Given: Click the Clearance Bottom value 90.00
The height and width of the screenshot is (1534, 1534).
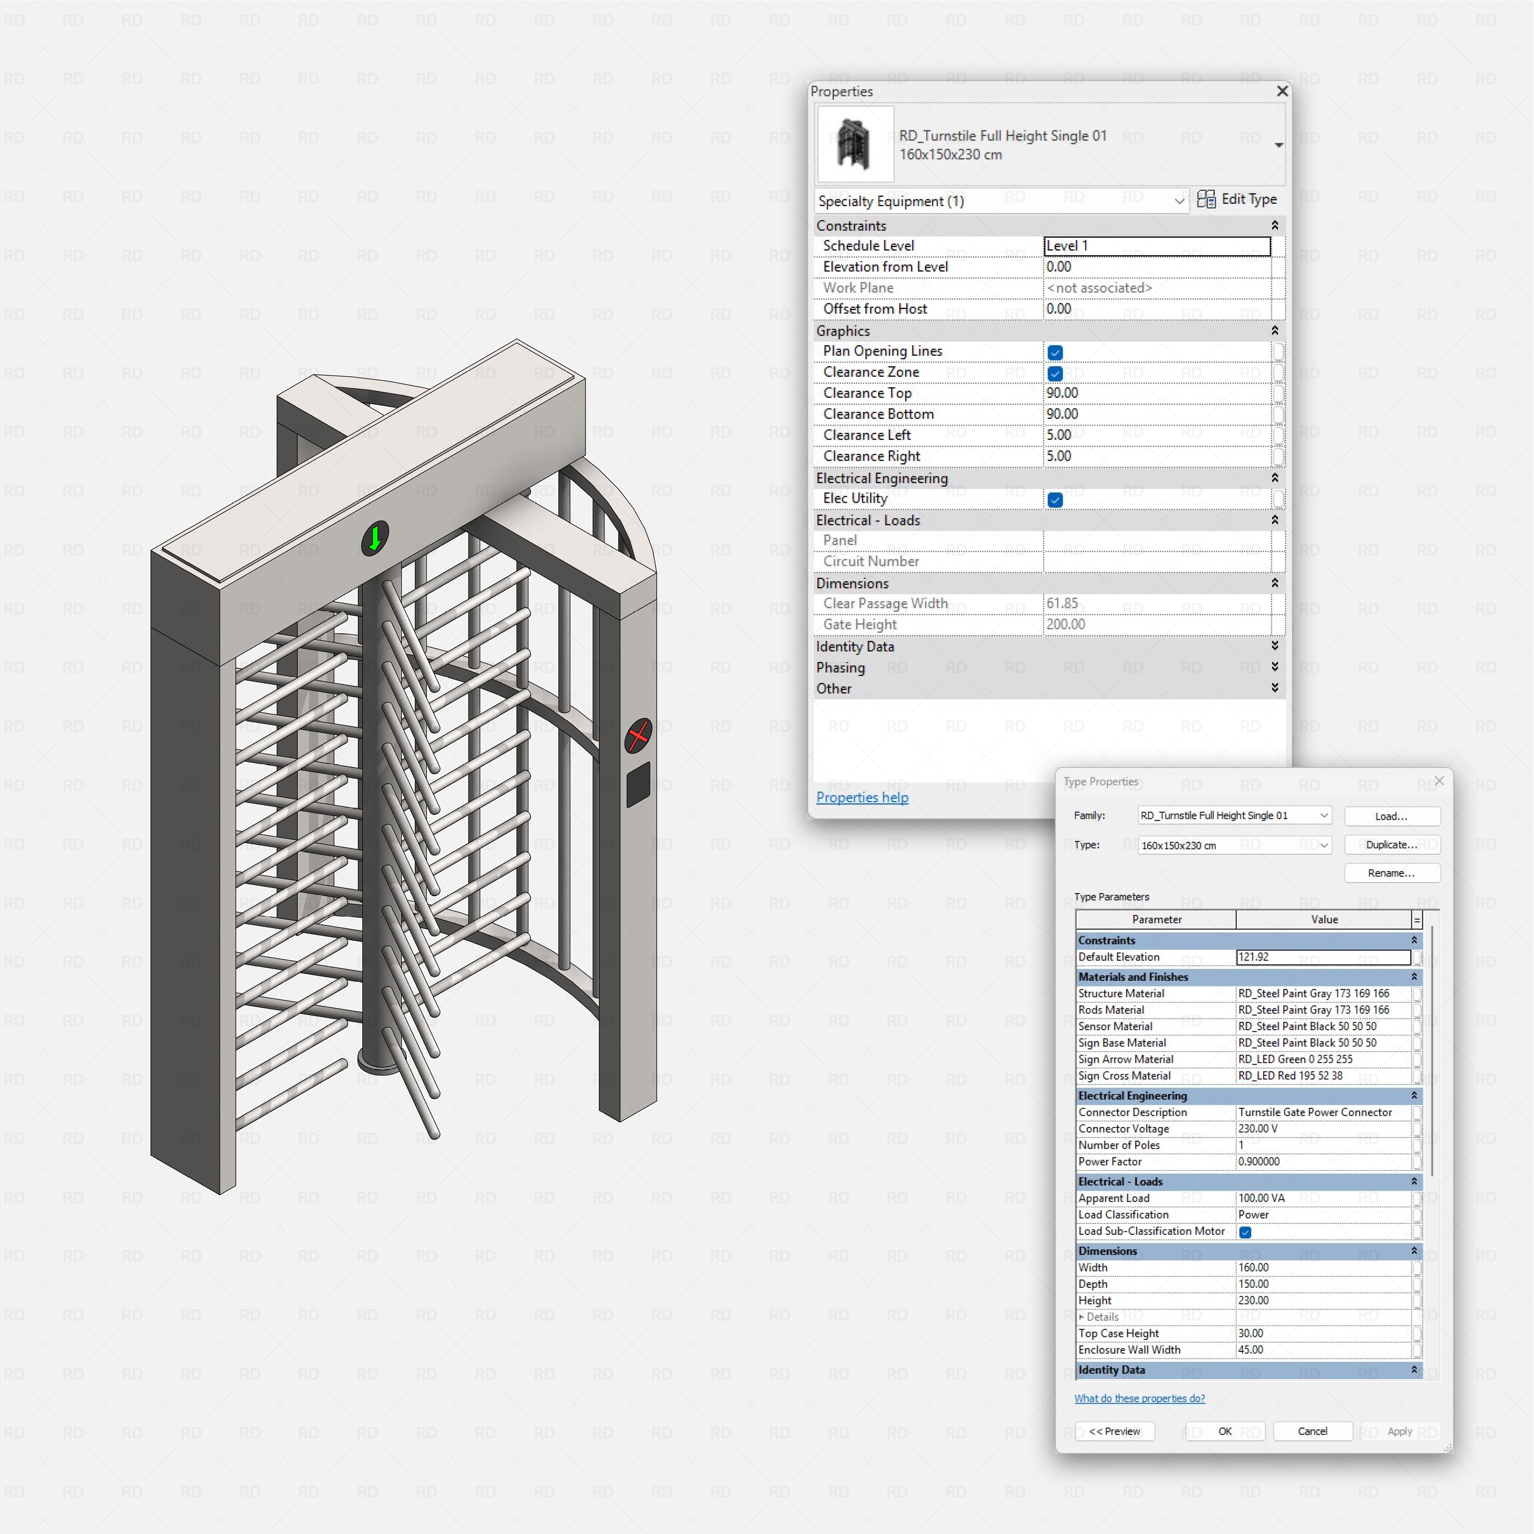Looking at the screenshot, I should tap(1157, 415).
